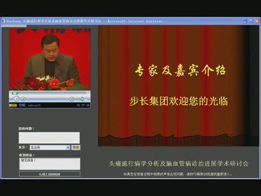
Task: Click inside the received messages box
Action: click(49, 164)
